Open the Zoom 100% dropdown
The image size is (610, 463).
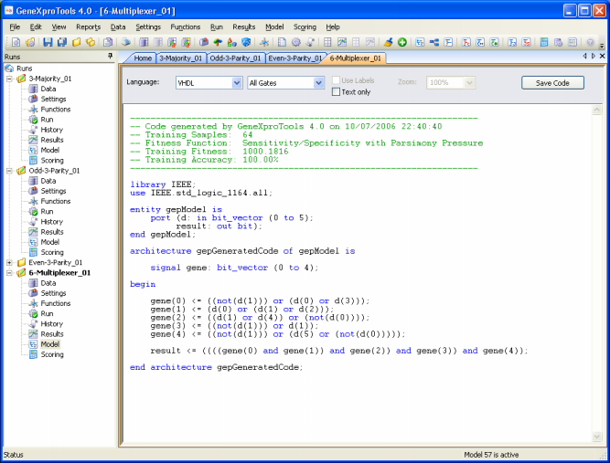point(469,83)
